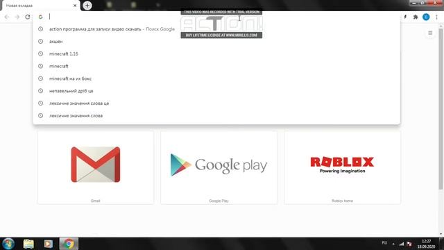The height and width of the screenshot is (250, 444).
Task: Select suggestion неправильний дріб це
Action: pos(216,91)
